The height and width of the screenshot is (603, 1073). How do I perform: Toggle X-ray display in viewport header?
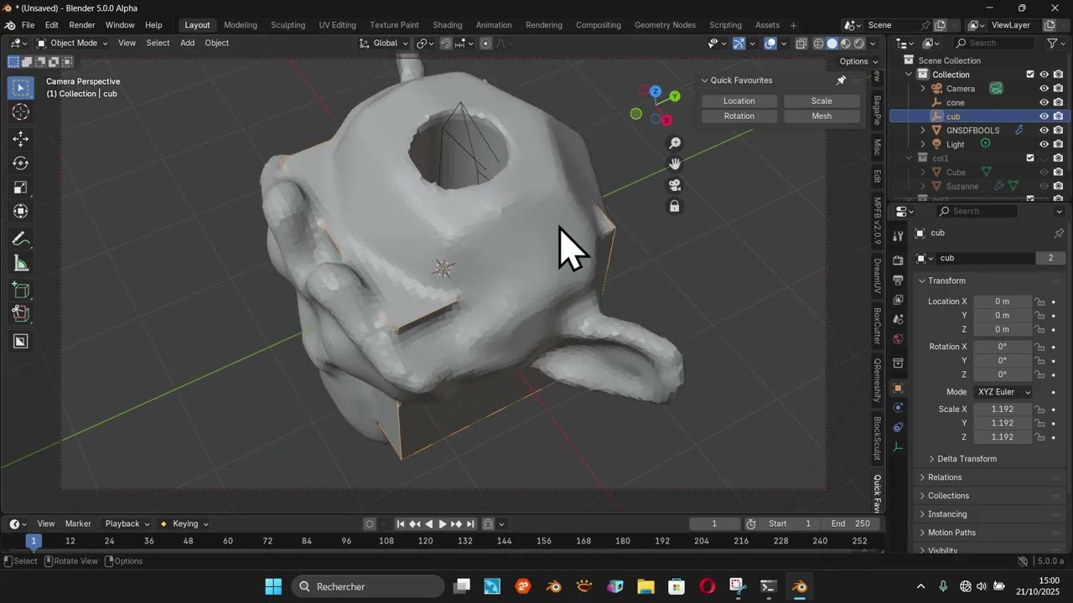click(801, 44)
